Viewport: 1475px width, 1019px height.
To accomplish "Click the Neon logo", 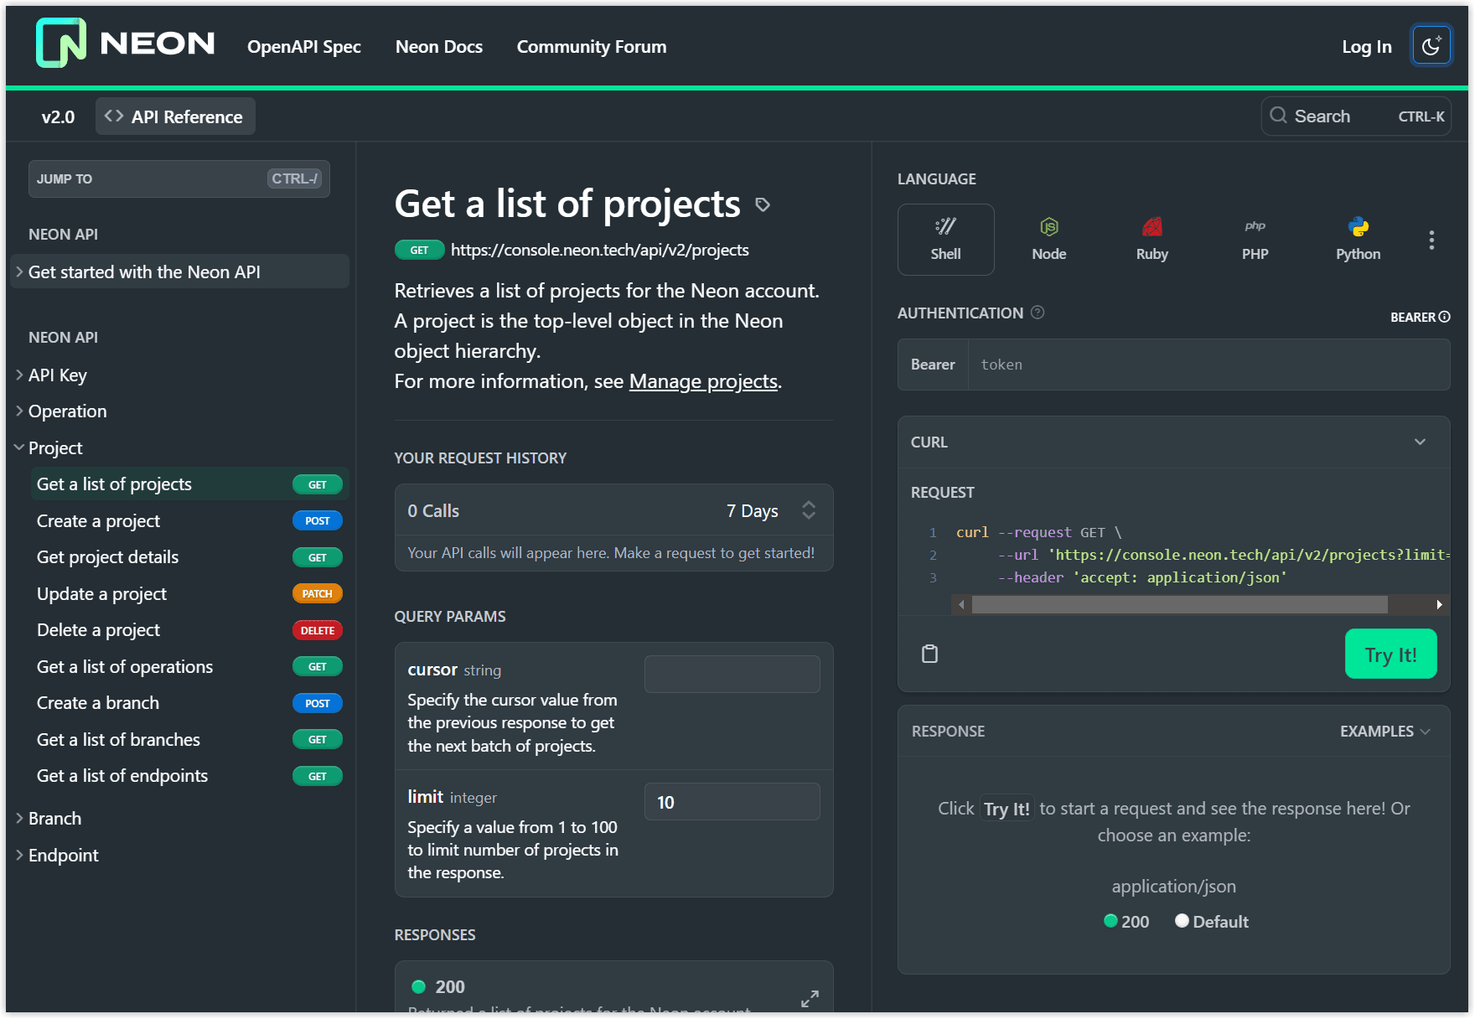I will (x=126, y=44).
